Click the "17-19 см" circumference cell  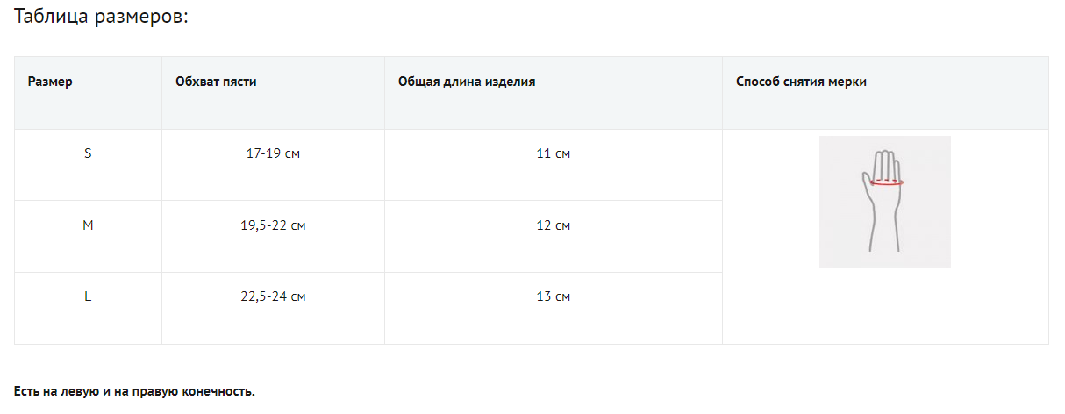pyautogui.click(x=273, y=153)
